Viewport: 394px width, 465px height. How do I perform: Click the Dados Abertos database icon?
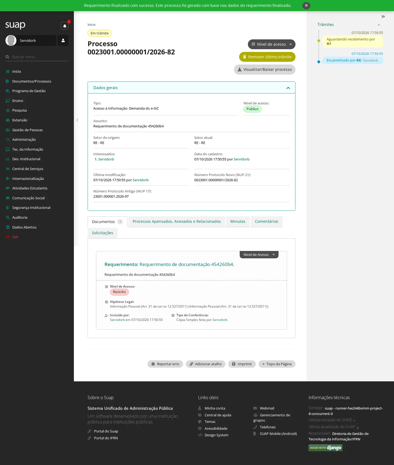(8, 227)
